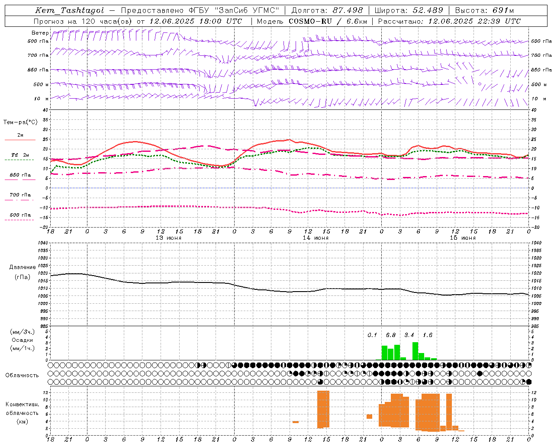Click the '(гПа)' unit label under Давление
554x443 pixels.
tap(23, 277)
